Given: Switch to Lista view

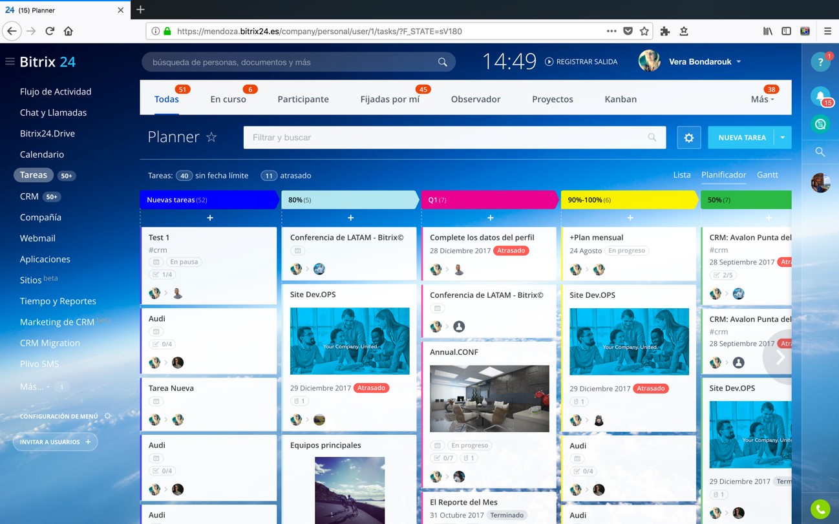Looking at the screenshot, I should [682, 175].
